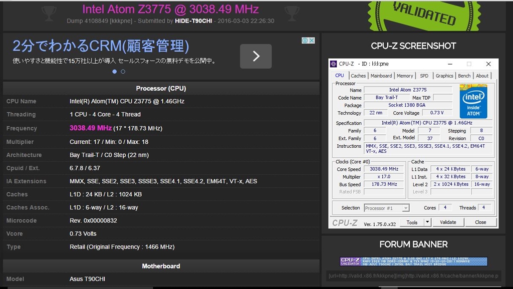Click the Threads count field showing 4
Image resolution: width=513 pixels, height=289 pixels.
tap(483, 207)
